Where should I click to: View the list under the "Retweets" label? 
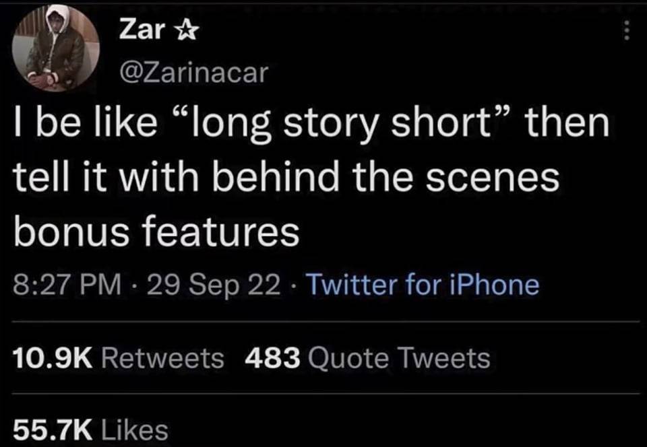(162, 357)
